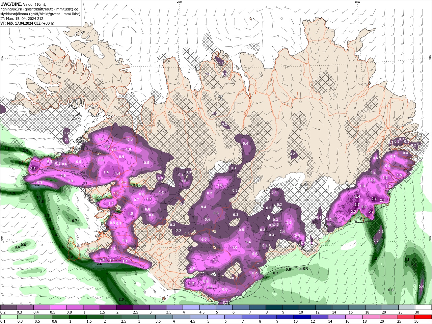Viewport: 432px width, 324px height.
Task: Click the white '2.7' snowfall value on the east coast
Action: point(357,205)
